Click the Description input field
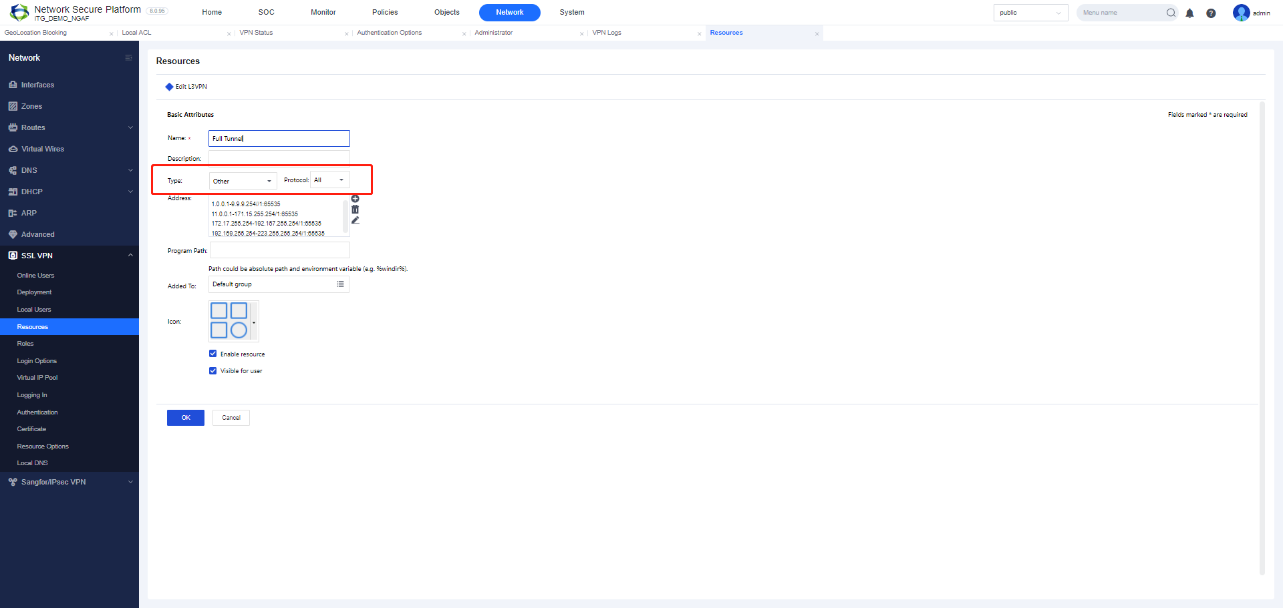This screenshot has width=1283, height=608. tap(279, 158)
